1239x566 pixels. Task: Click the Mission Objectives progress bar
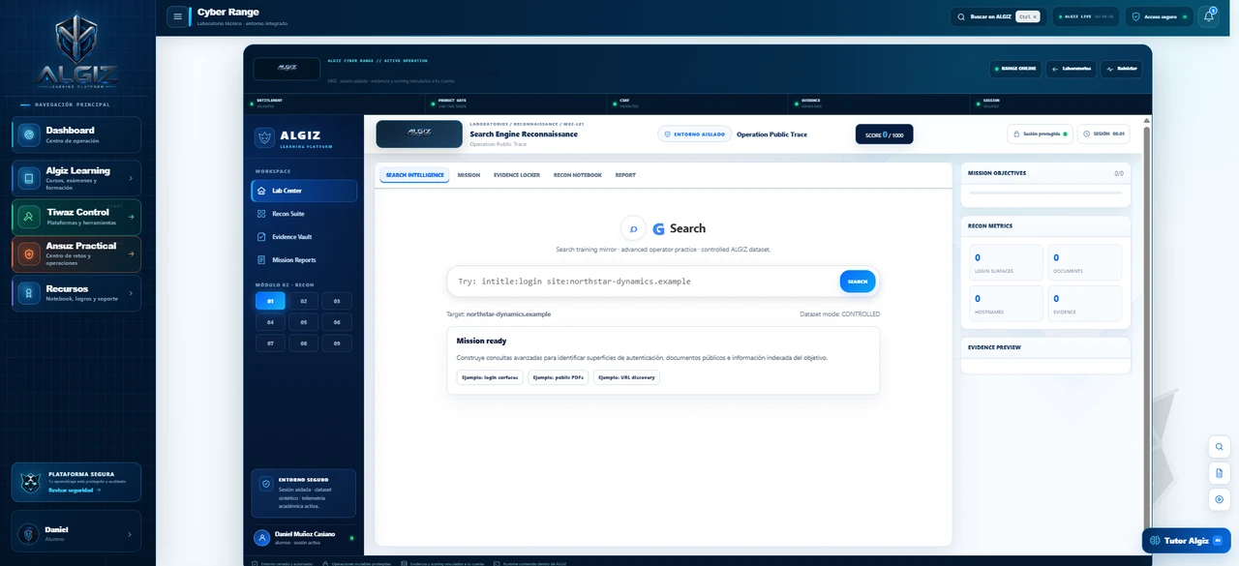pos(1045,193)
